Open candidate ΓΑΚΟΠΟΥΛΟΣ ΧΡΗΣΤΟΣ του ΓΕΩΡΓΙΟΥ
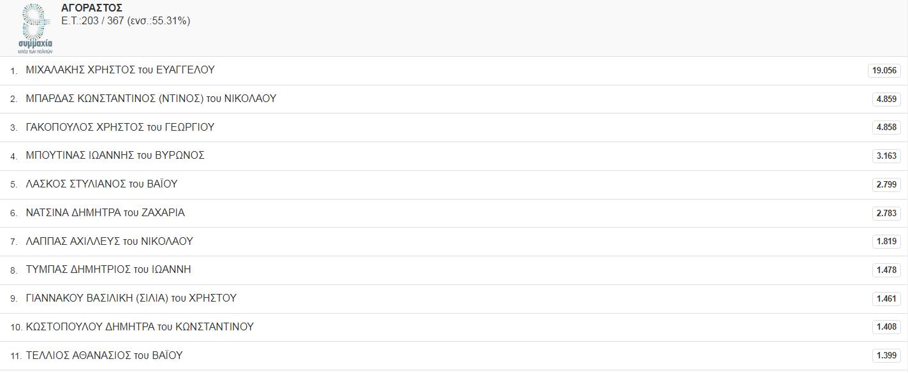The width and height of the screenshot is (908, 373). coord(120,128)
